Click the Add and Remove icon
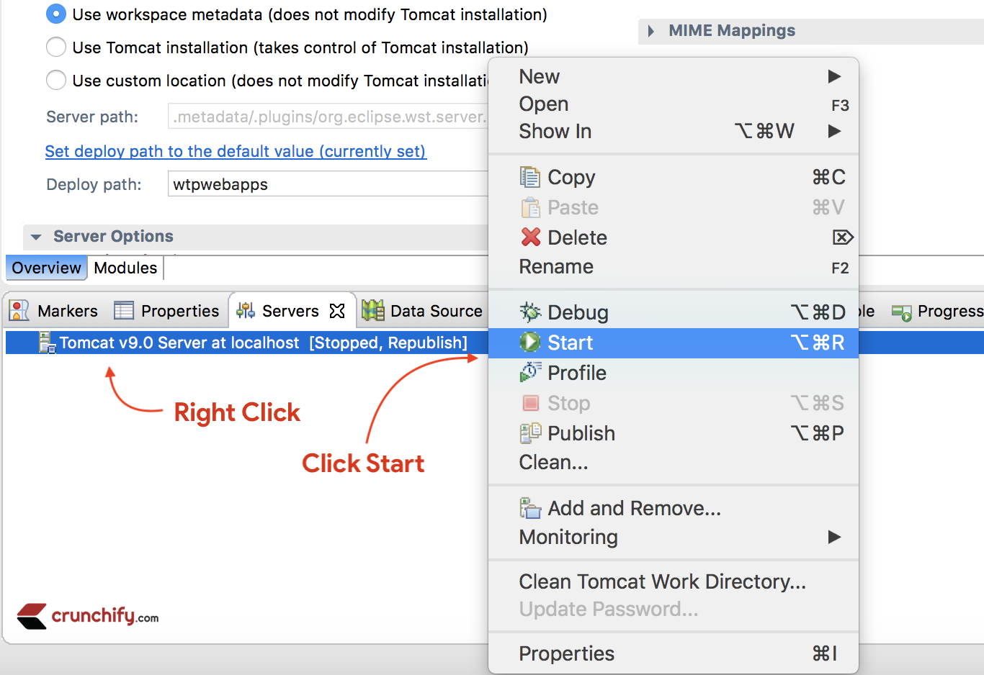Viewport: 984px width, 675px height. pos(531,508)
